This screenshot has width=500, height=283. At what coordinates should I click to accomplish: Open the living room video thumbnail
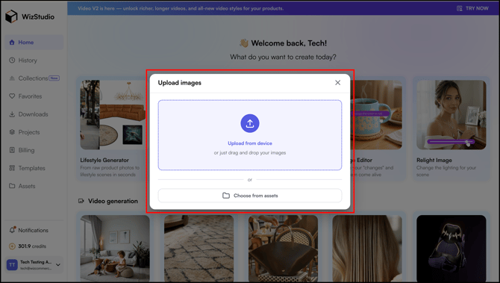click(115, 248)
